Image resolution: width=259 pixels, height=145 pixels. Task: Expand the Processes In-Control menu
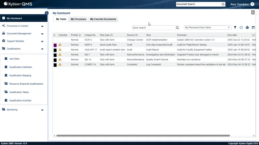click(x=42, y=26)
